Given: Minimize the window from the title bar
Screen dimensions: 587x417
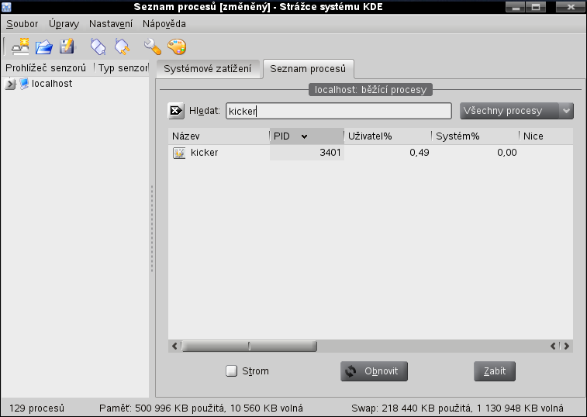Looking at the screenshot, I should (x=516, y=7).
